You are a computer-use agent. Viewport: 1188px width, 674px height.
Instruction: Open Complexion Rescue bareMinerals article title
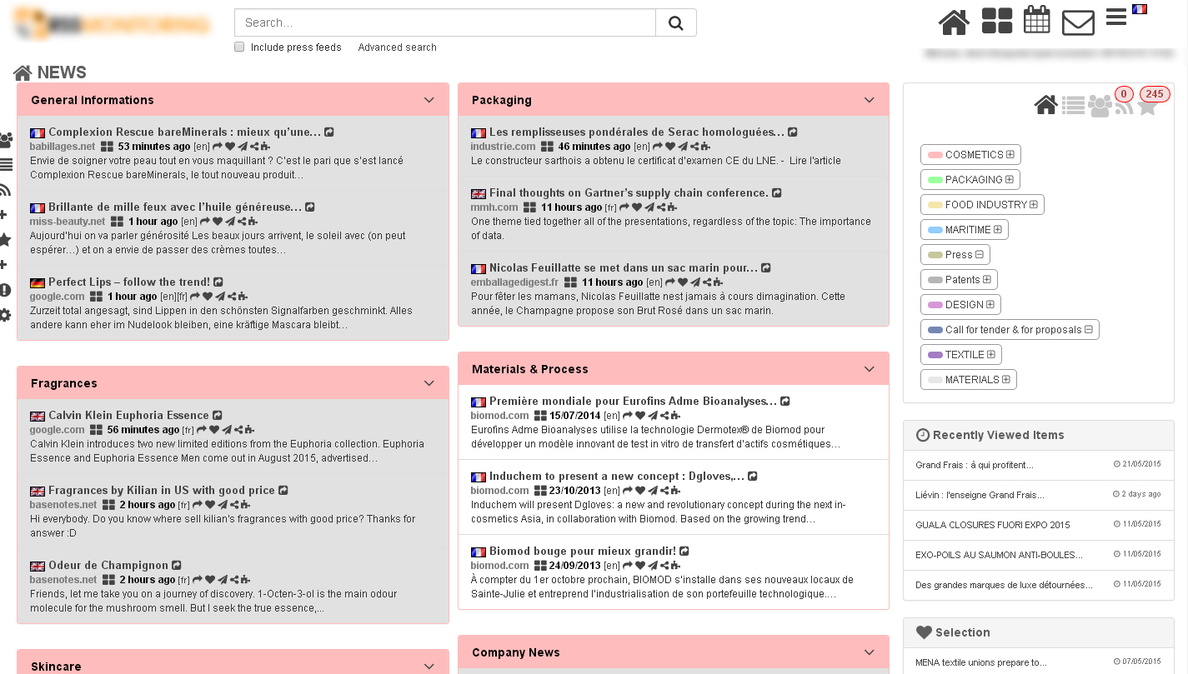[x=184, y=132]
